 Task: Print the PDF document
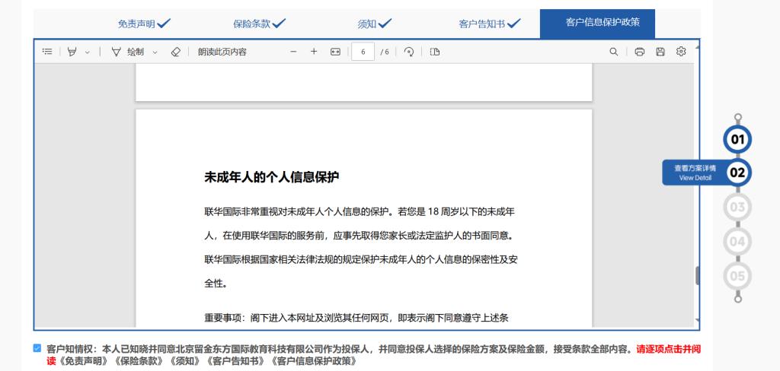pyautogui.click(x=640, y=52)
